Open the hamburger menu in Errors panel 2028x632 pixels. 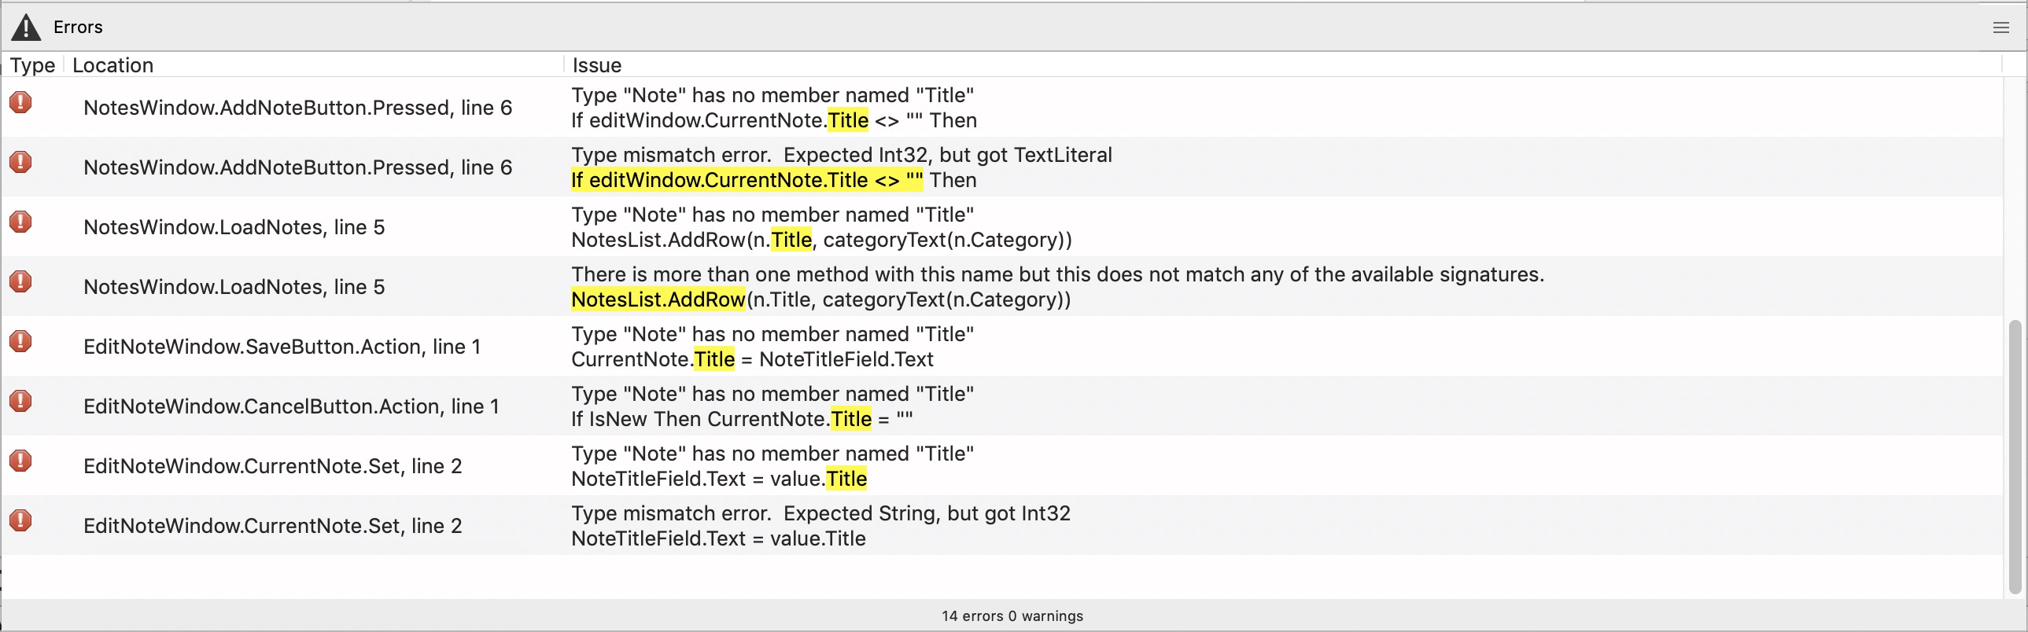[x=2000, y=28]
